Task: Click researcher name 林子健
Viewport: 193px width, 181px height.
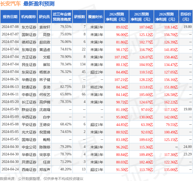Action: tap(45, 80)
